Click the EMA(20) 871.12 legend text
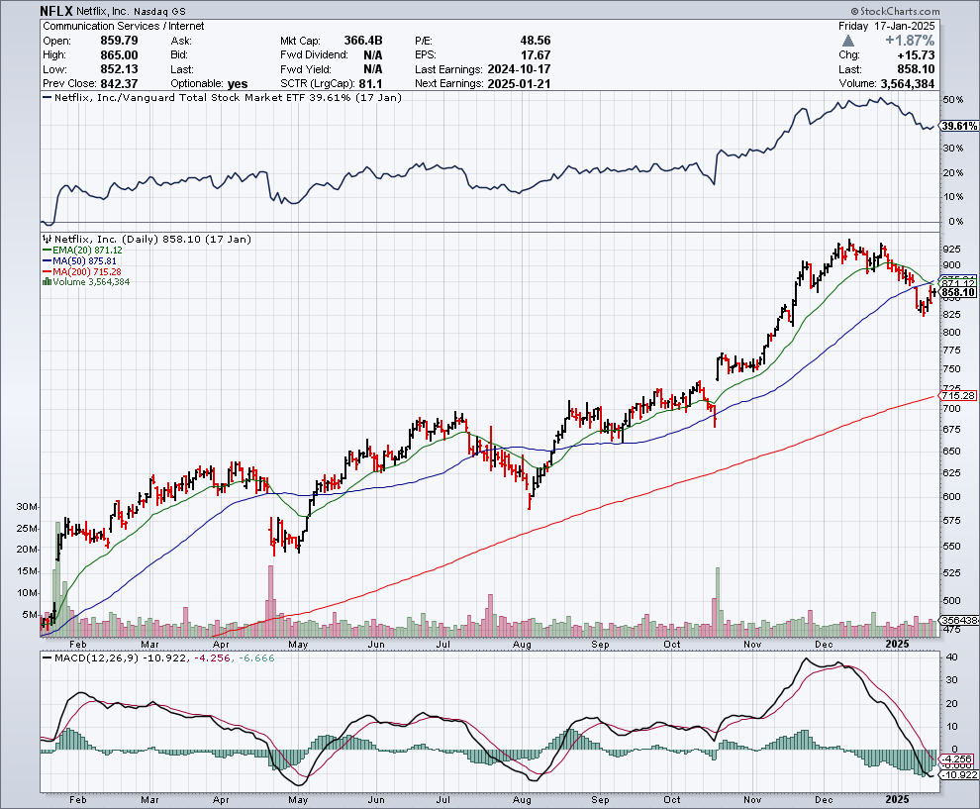The height and width of the screenshot is (809, 980). [87, 251]
